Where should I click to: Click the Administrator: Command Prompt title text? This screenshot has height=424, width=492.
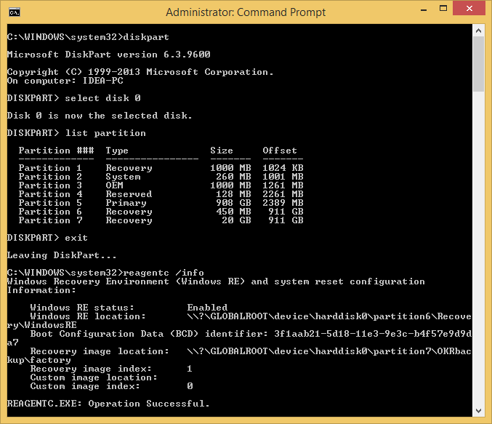(246, 12)
